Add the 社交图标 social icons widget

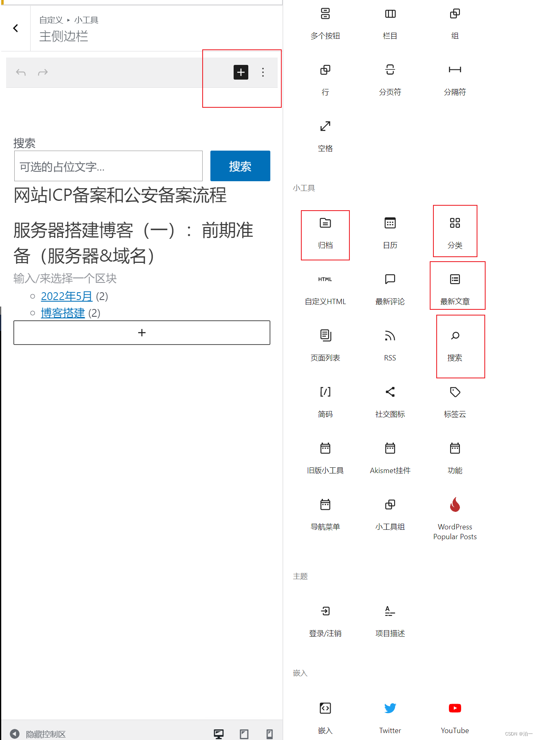tap(390, 402)
